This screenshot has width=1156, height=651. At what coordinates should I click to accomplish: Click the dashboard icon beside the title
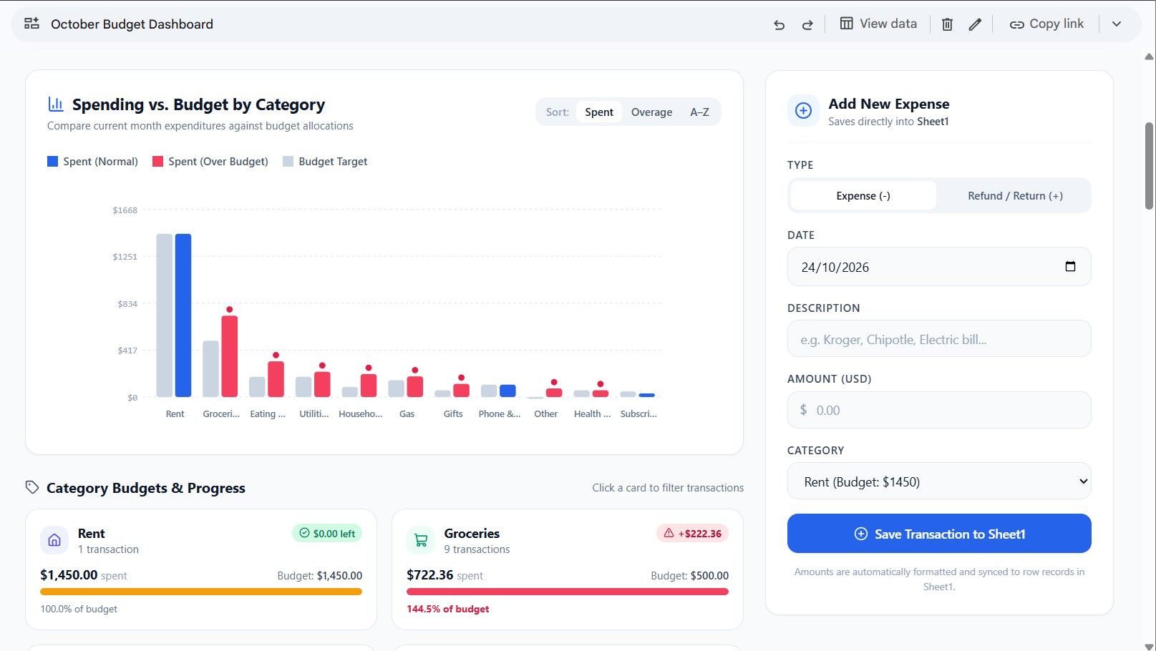click(x=31, y=24)
